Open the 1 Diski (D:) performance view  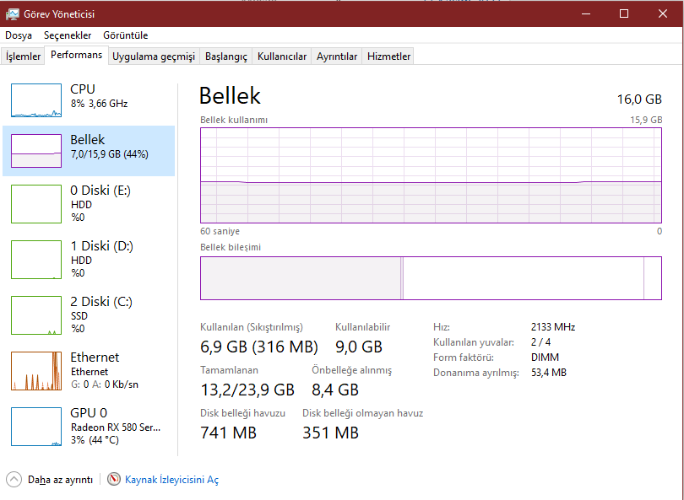click(x=36, y=259)
